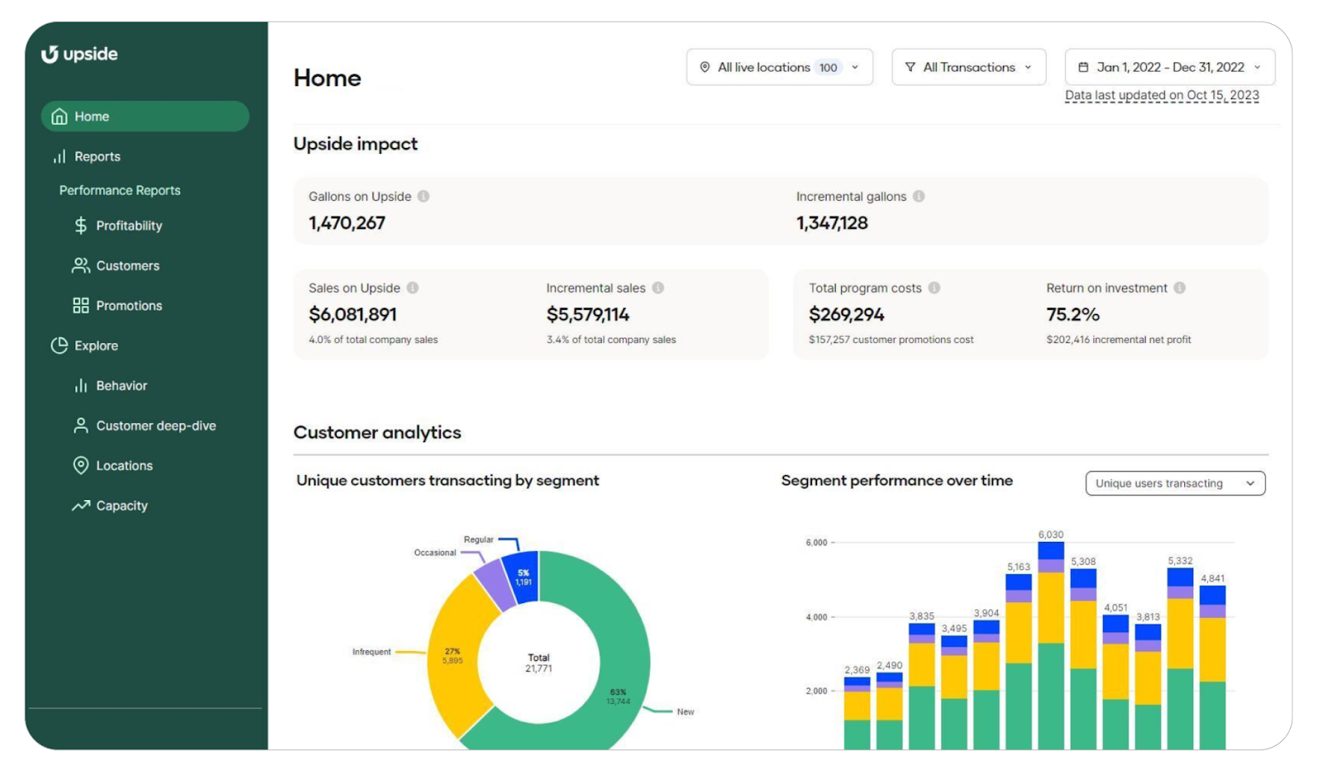Click the Promotions grid icon
1323x775 pixels.
(x=80, y=306)
